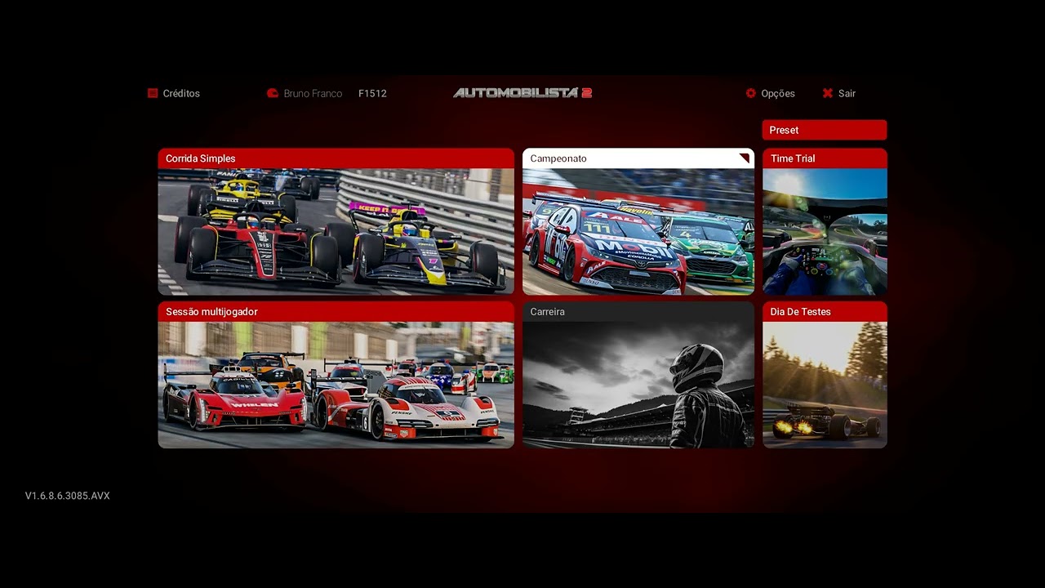
Task: Click the Carreira helmeted driver image
Action: tap(638, 385)
